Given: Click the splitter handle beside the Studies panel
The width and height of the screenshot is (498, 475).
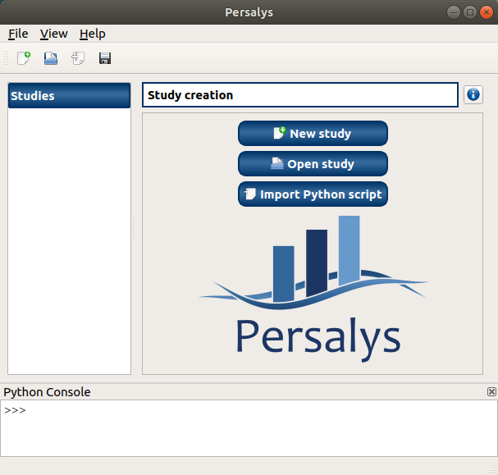Looking at the screenshot, I should (134, 232).
